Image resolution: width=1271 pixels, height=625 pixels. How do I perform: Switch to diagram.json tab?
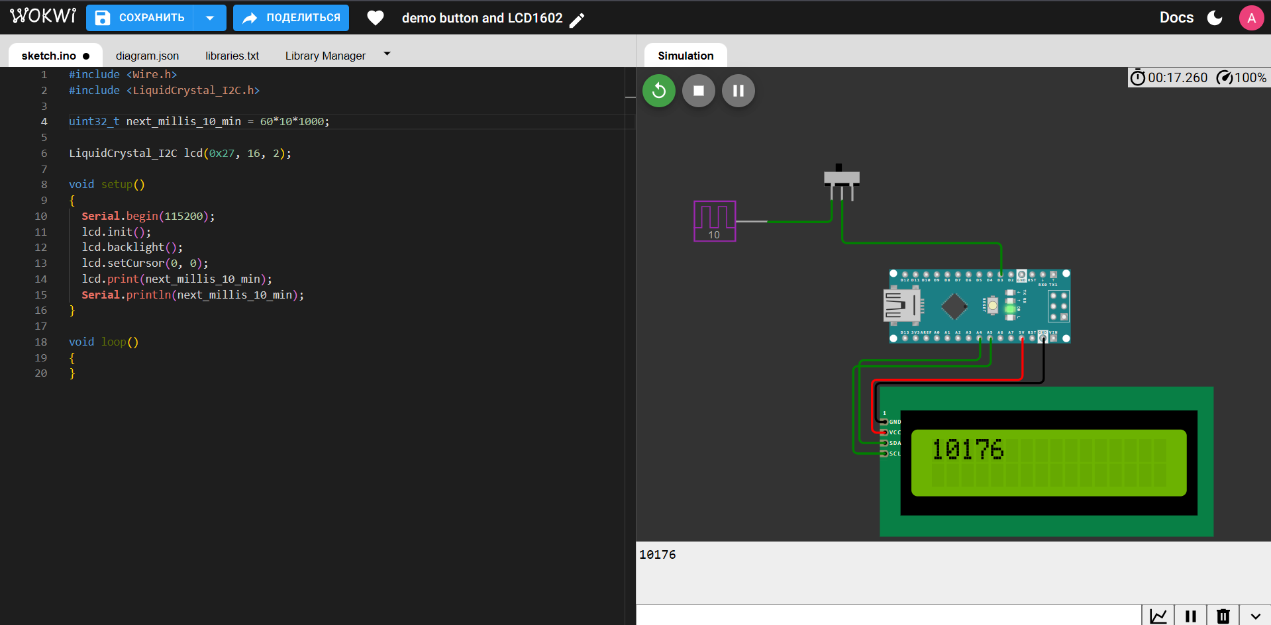tap(147, 56)
